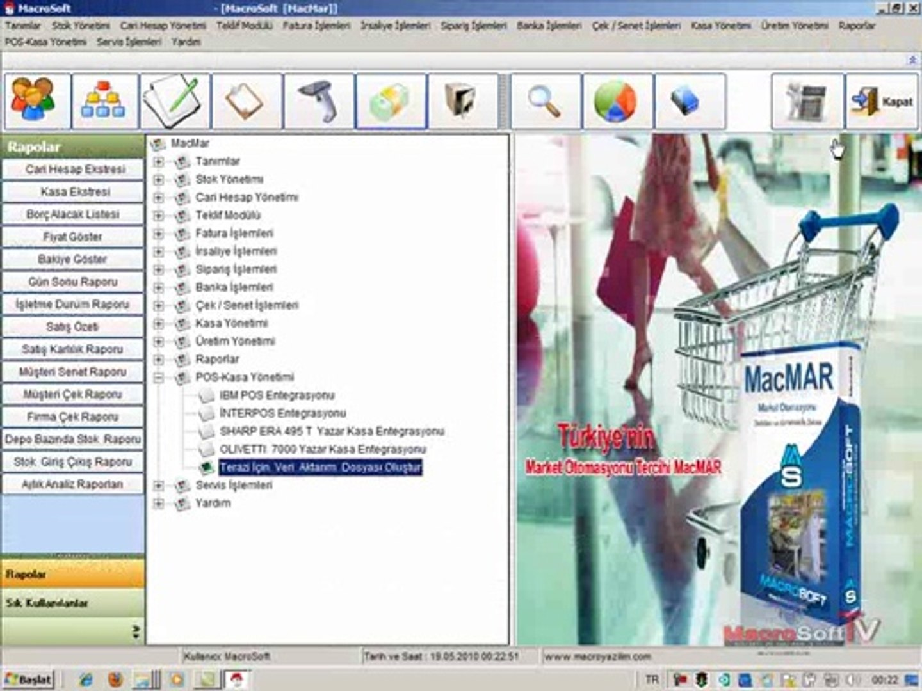Open the customers people icon in toolbar
922x691 pixels.
coord(38,101)
